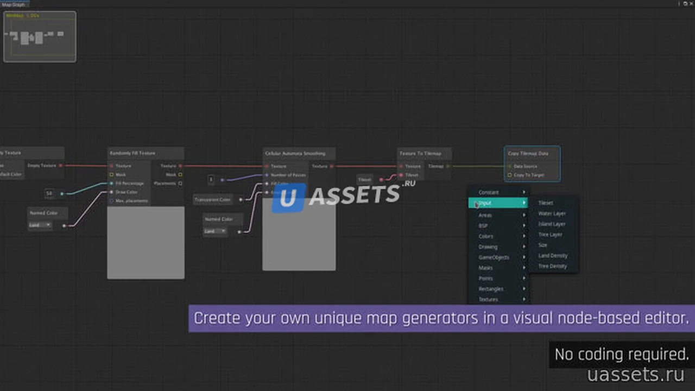
Task: Expand the Textures submenu arrow
Action: (x=524, y=299)
